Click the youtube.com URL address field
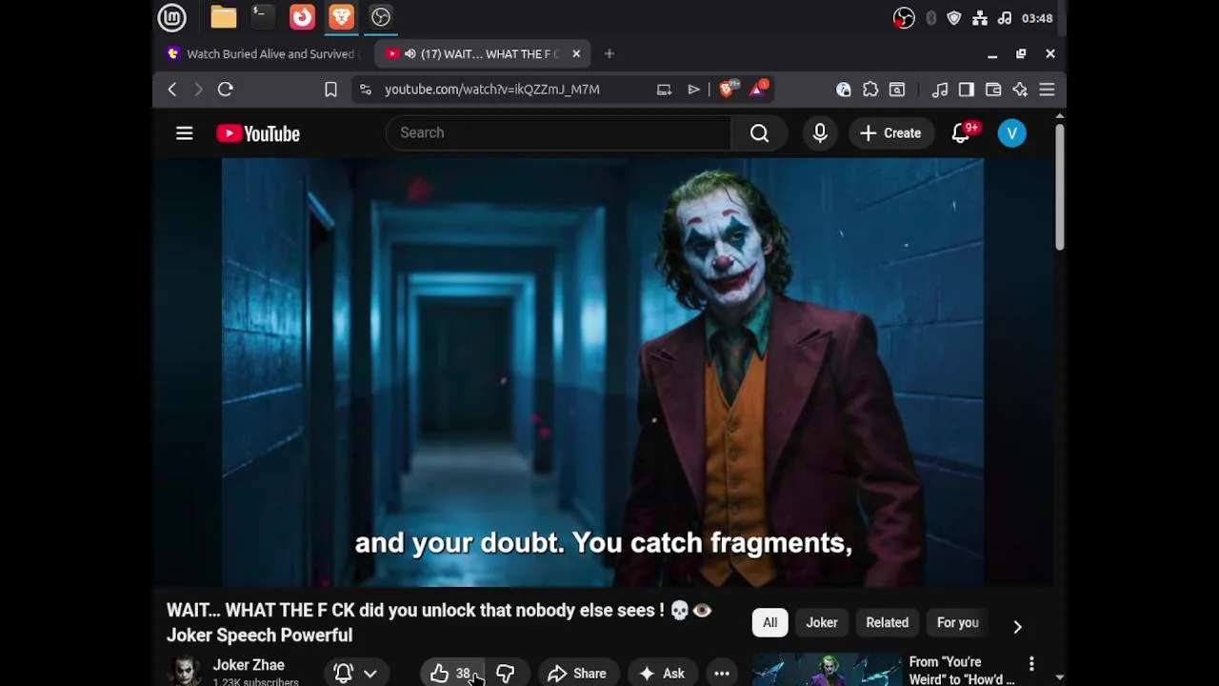This screenshot has width=1219, height=686. click(x=492, y=90)
